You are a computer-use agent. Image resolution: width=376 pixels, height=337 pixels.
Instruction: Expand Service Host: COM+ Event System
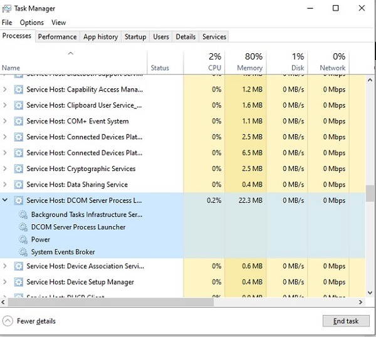pos(5,121)
